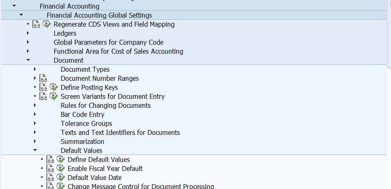Expand Global Parameters for Company Code
391x189 pixels.
coord(28,42)
